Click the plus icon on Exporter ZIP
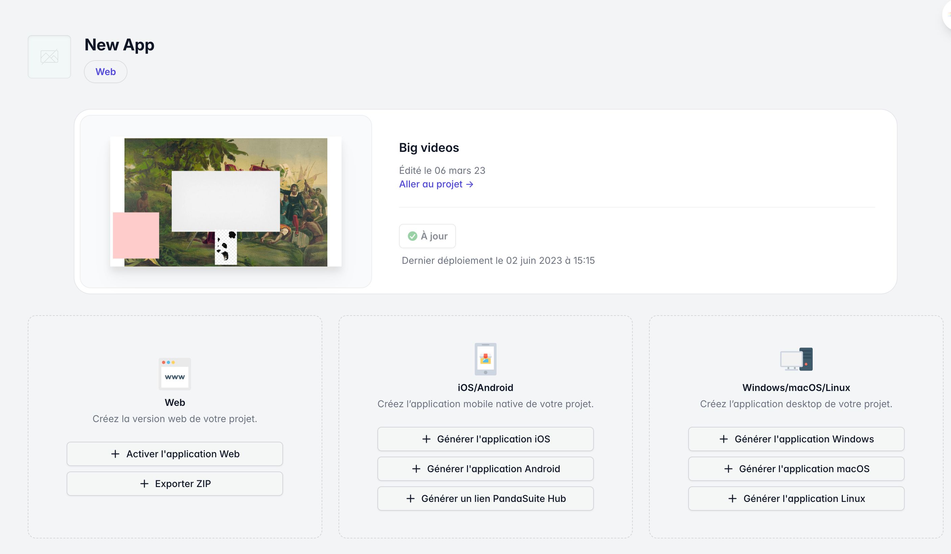 (x=144, y=483)
